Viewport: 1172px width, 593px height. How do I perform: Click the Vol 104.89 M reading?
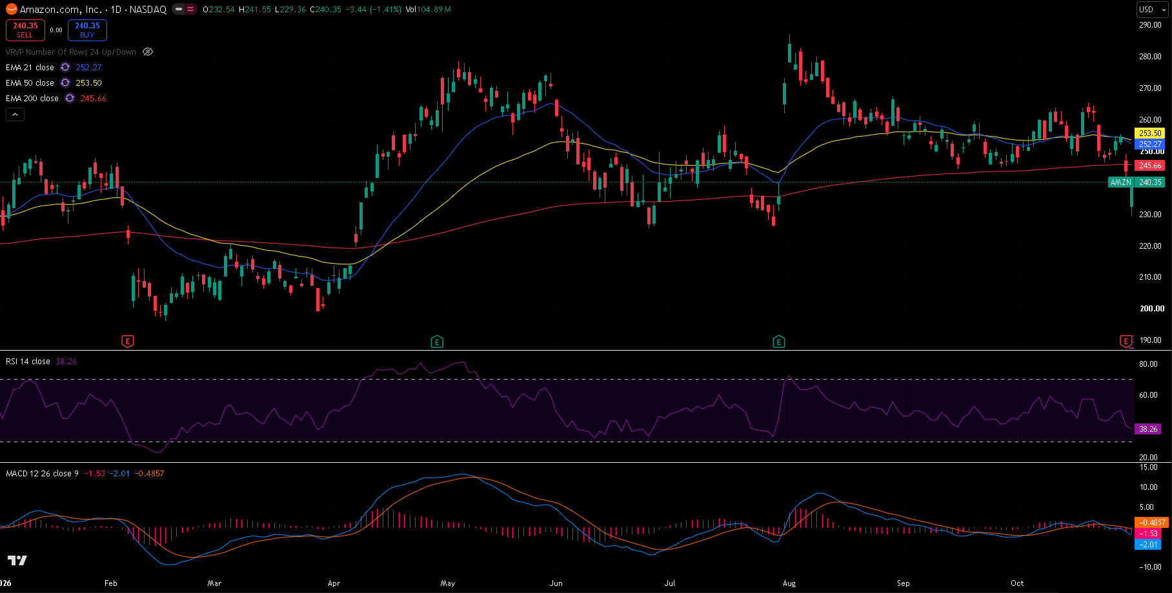429,10
